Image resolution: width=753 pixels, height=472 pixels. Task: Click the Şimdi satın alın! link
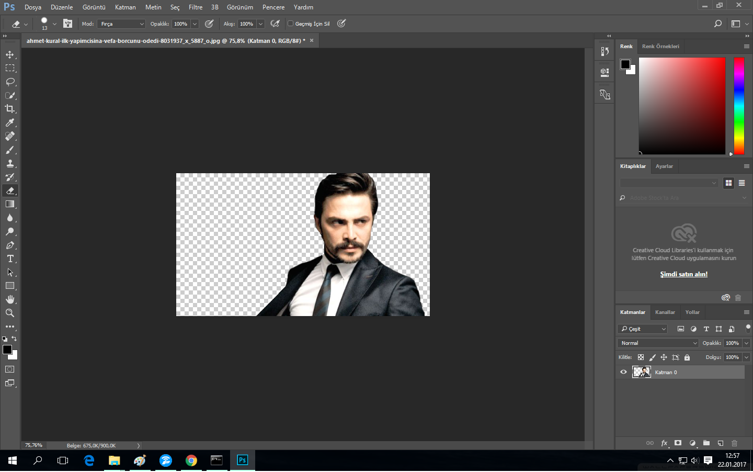[x=683, y=274]
